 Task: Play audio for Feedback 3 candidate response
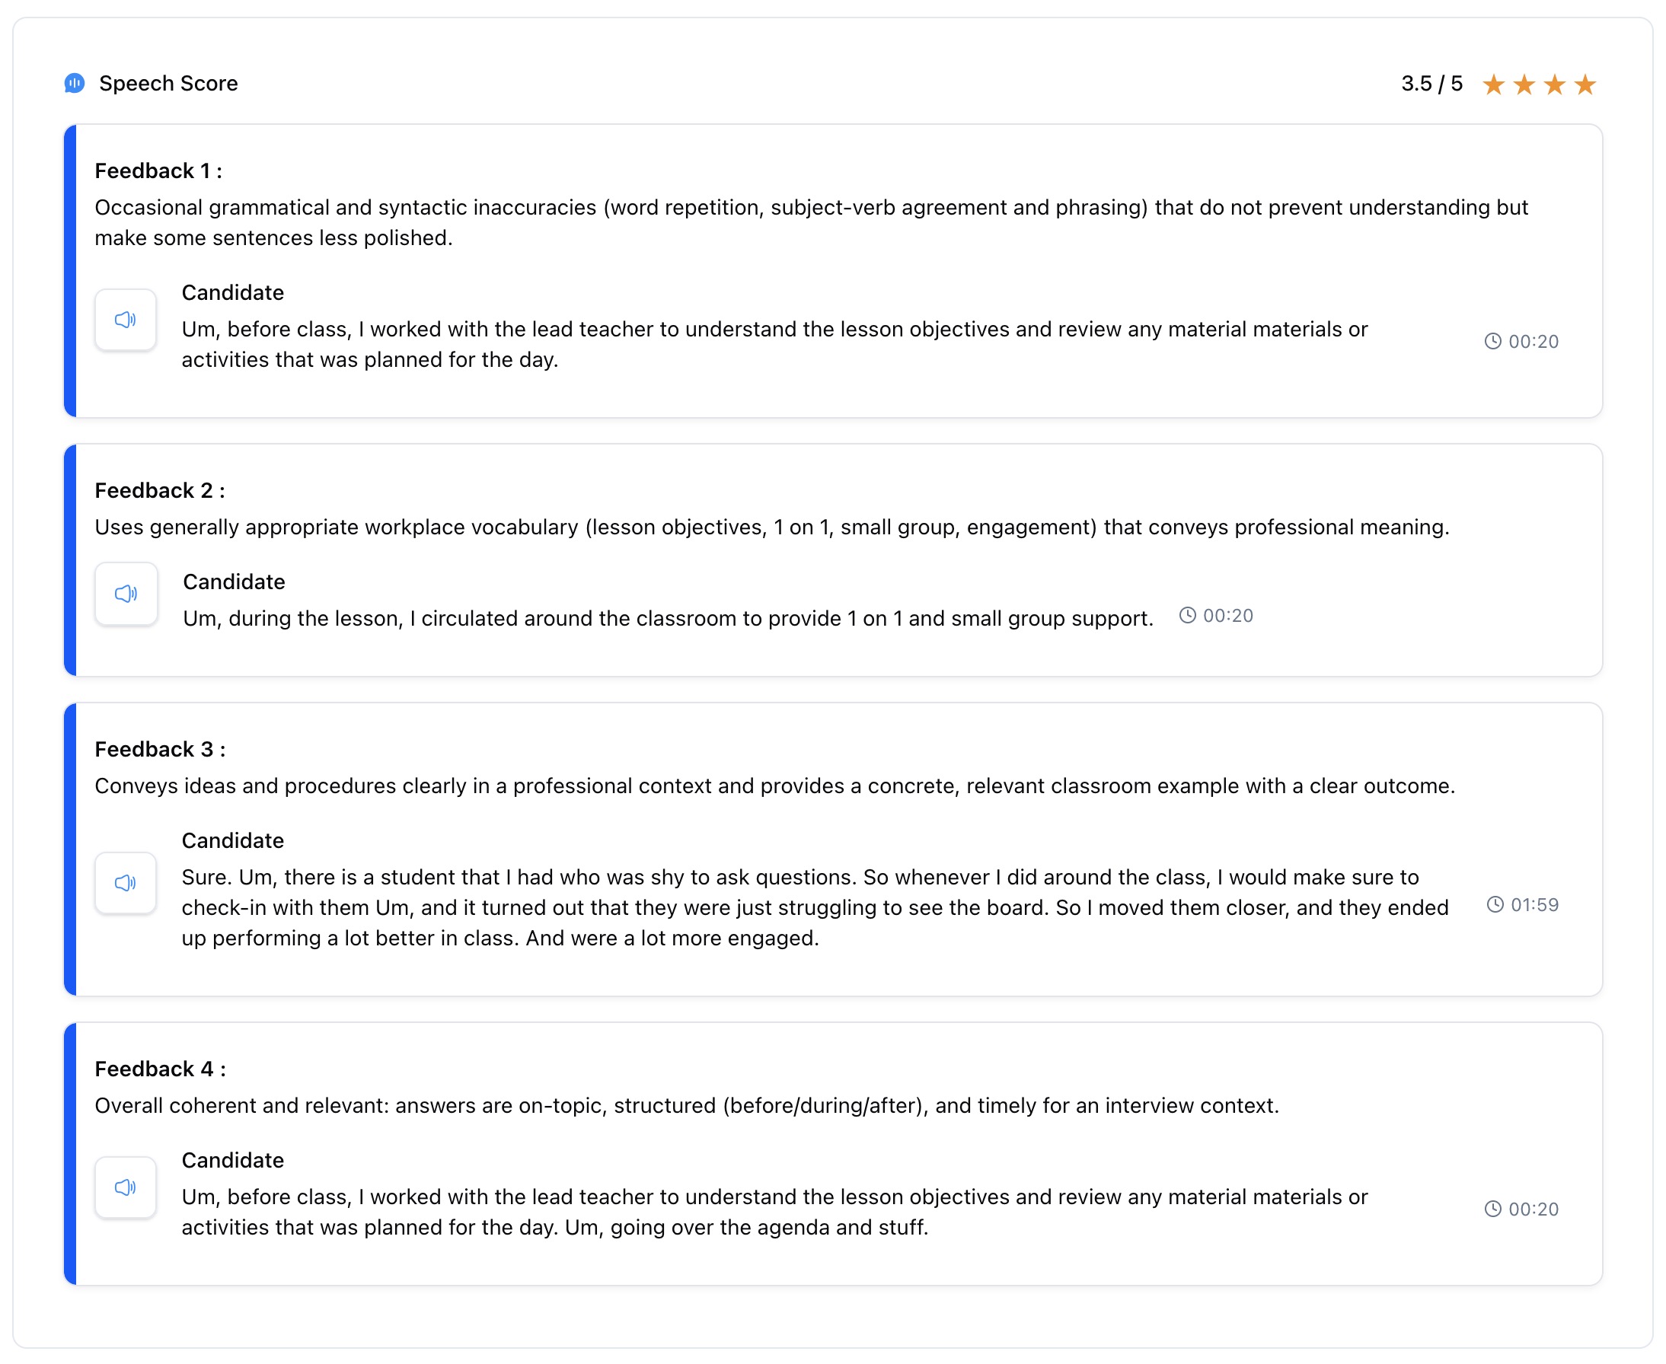tap(125, 882)
